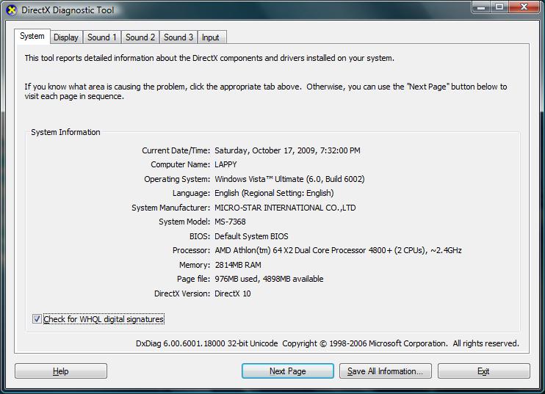Open the Input tab
545x394 pixels.
coord(211,37)
